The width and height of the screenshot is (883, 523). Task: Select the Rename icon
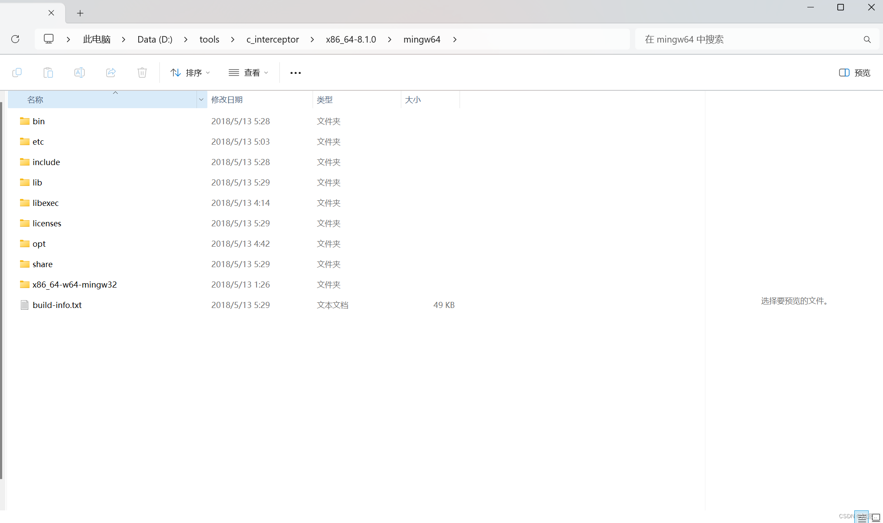point(80,73)
